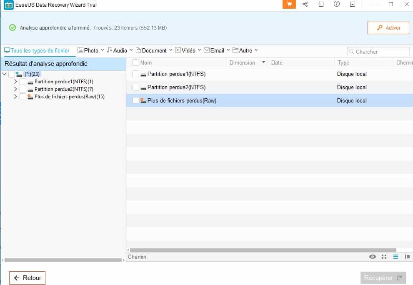Open the help question mark icon
413x285 pixels.
coord(337,4)
